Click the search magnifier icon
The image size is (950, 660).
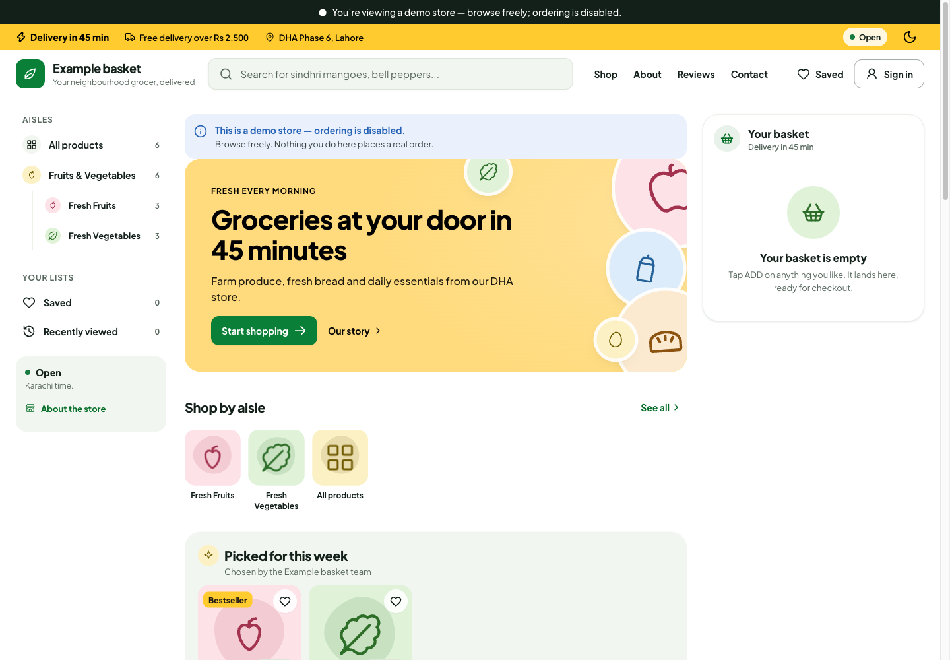(226, 74)
